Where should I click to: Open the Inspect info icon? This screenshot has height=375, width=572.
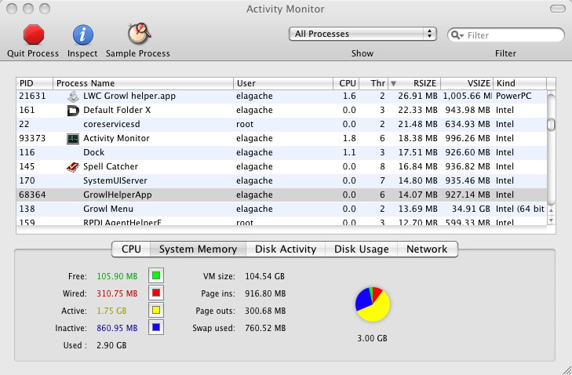coord(83,35)
